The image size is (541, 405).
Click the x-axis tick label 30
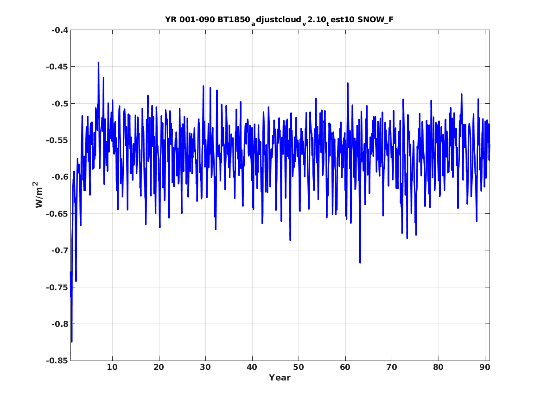coord(205,368)
